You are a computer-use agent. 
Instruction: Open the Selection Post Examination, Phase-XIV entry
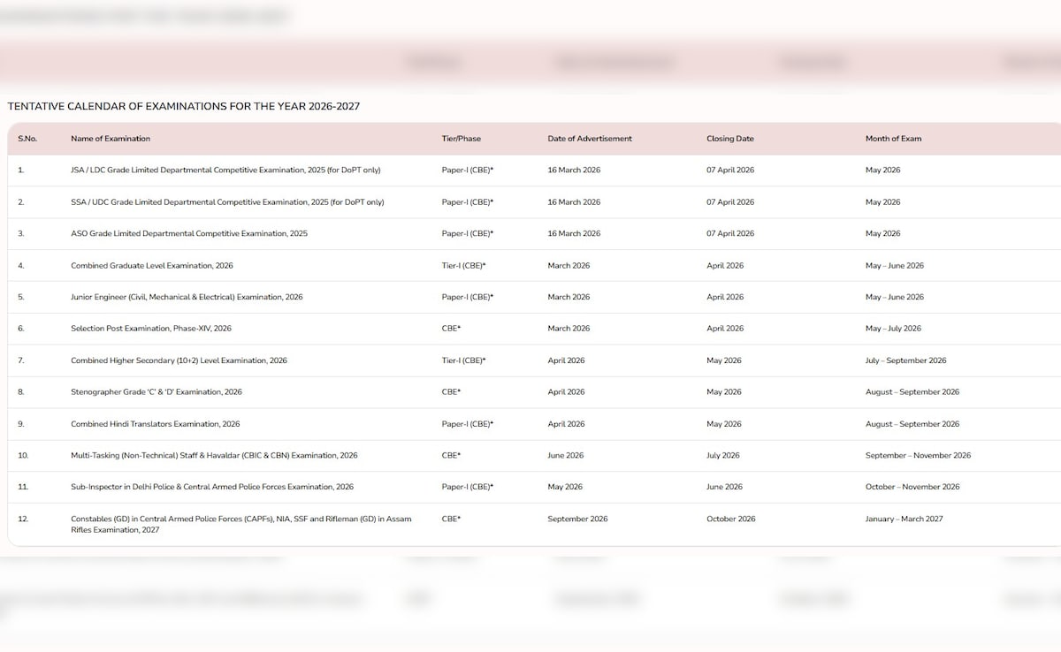150,329
